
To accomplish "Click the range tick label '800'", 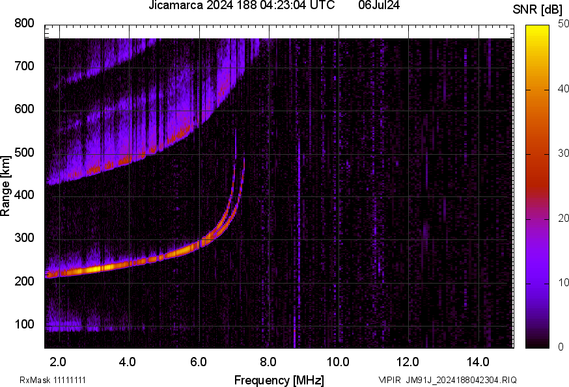I will (x=24, y=23).
